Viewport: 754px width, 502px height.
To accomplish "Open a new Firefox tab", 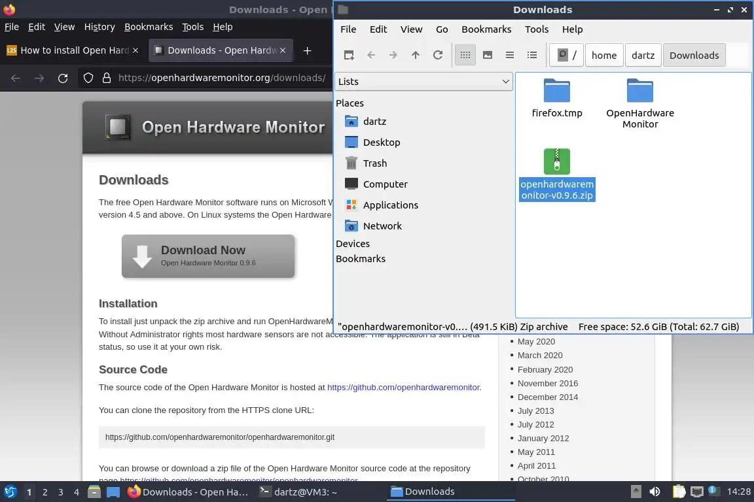I will click(x=307, y=50).
